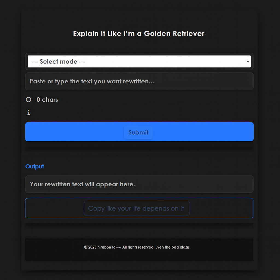280x280 pixels.
Task: Open the Select mode dropdown
Action: pyautogui.click(x=139, y=62)
